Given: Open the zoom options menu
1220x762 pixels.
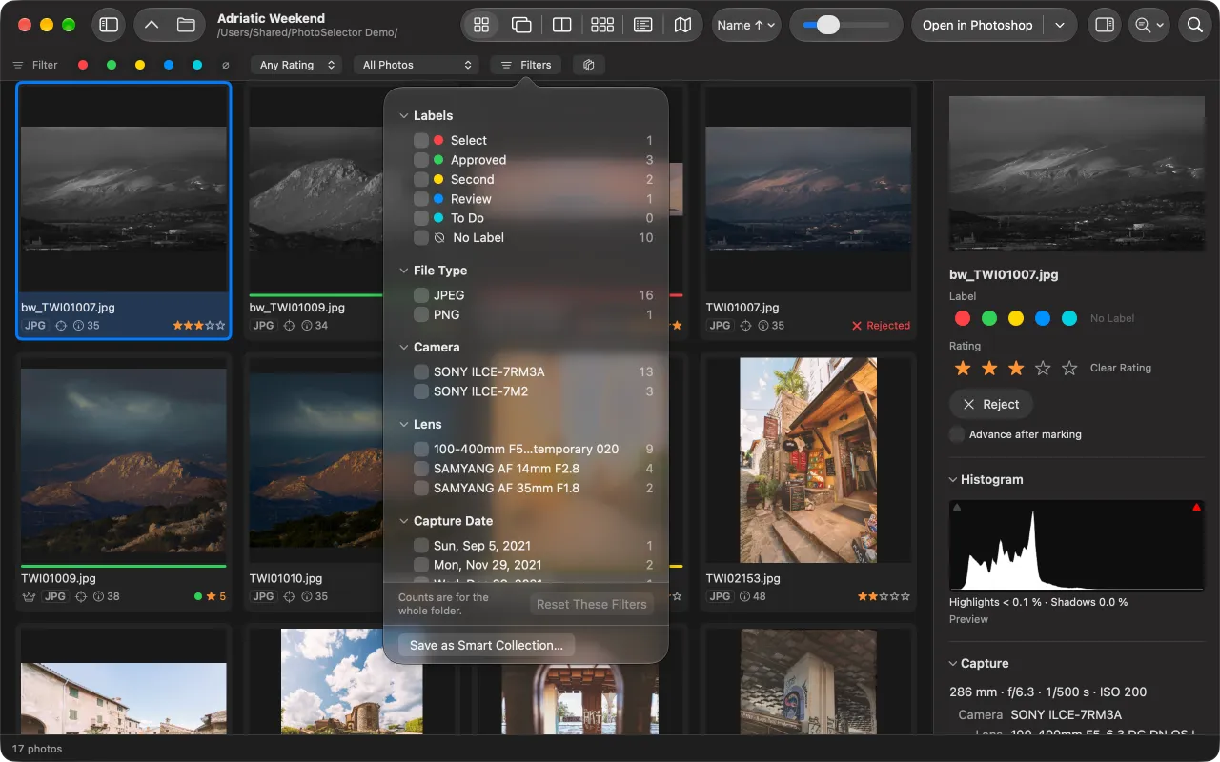Looking at the screenshot, I should pyautogui.click(x=1149, y=25).
